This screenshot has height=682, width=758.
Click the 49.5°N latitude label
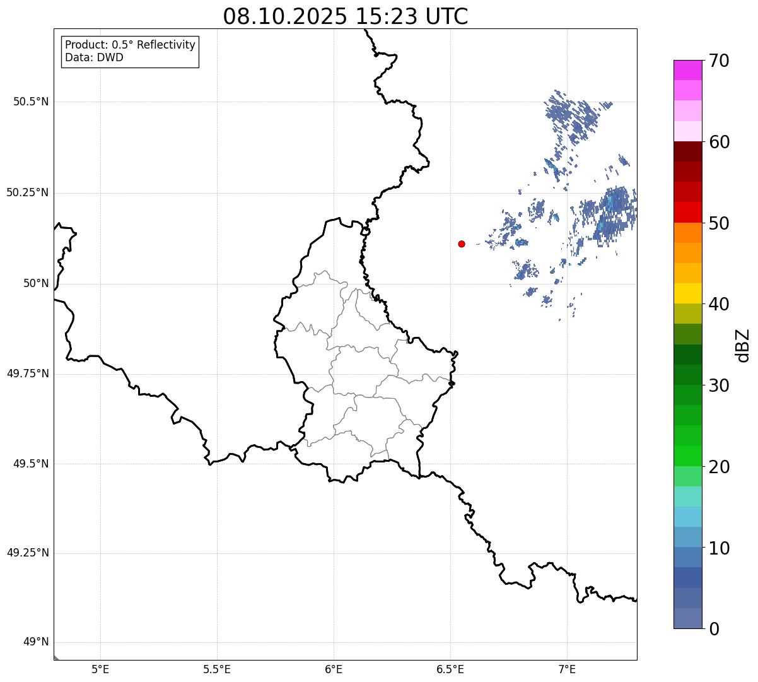click(x=31, y=464)
